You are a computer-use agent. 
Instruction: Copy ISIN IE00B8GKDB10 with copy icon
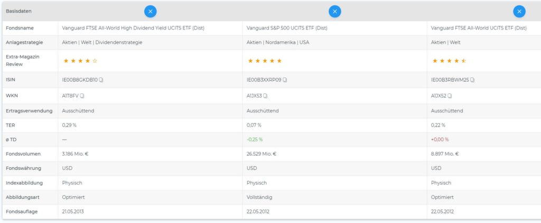point(101,80)
